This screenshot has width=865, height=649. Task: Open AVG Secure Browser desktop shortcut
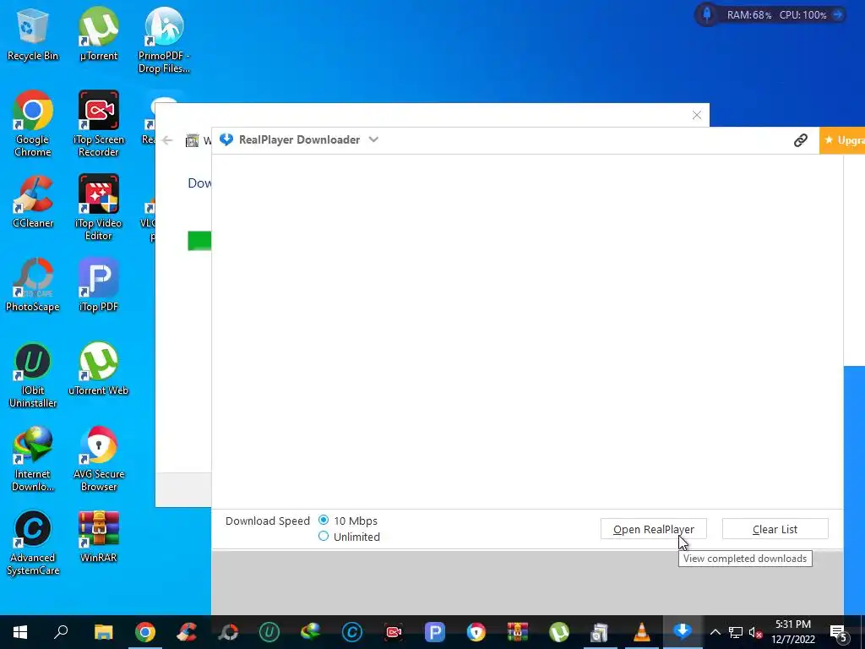click(x=98, y=459)
